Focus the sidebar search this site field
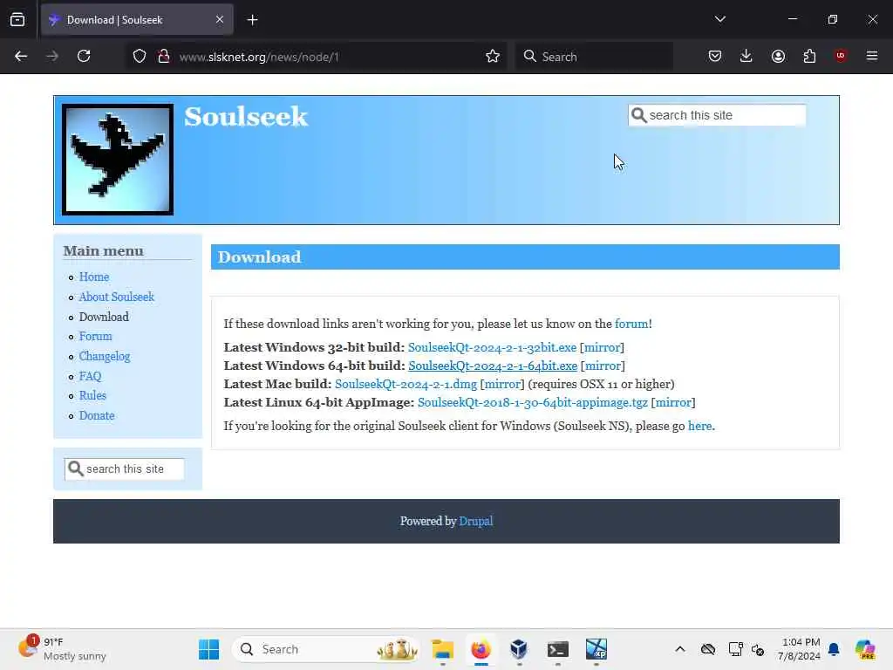 click(x=124, y=468)
